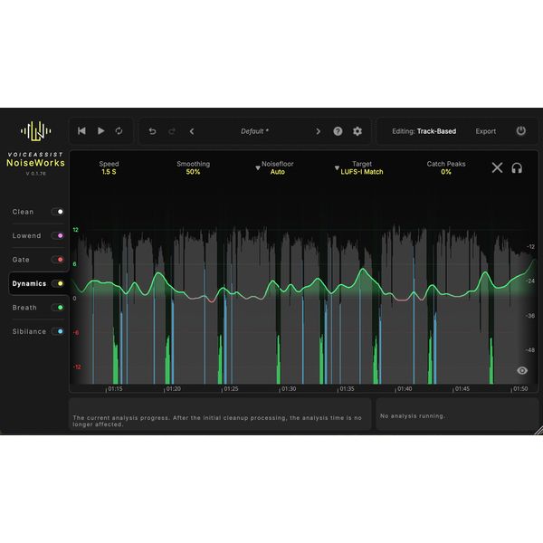Toggle the Clean module switch
543x543 pixels.
58,212
